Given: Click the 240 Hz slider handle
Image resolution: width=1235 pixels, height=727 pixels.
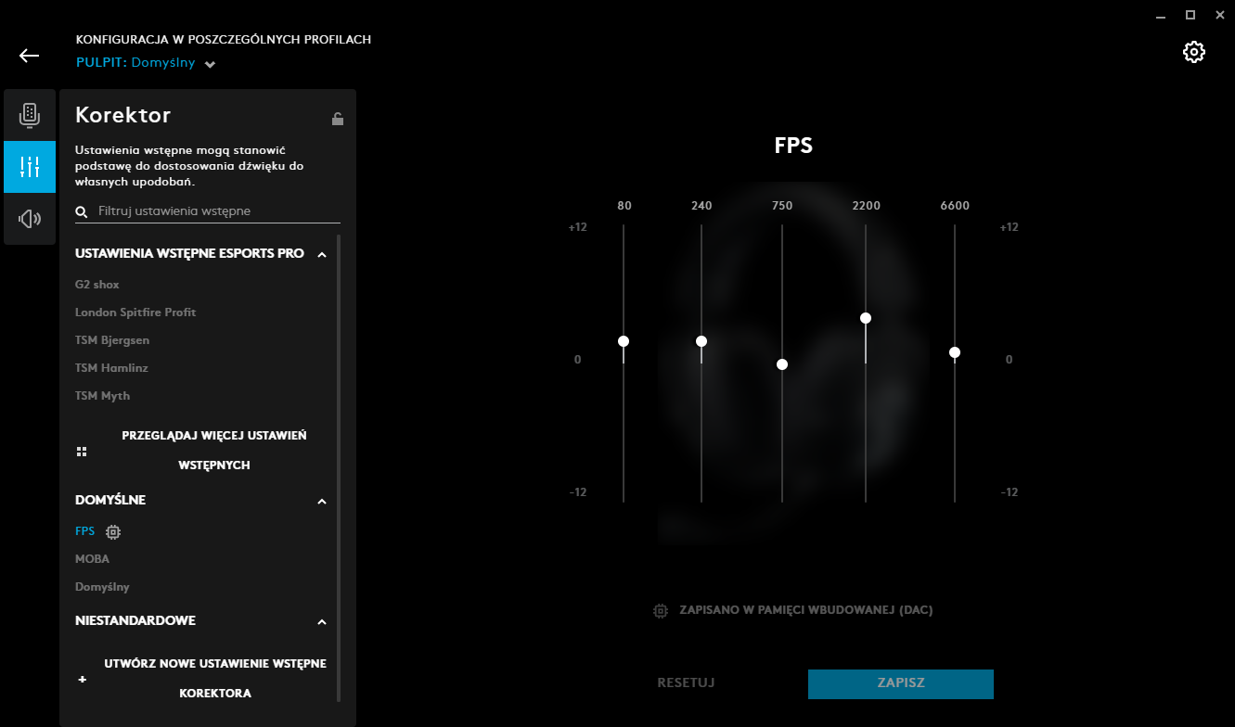Looking at the screenshot, I should tap(701, 341).
